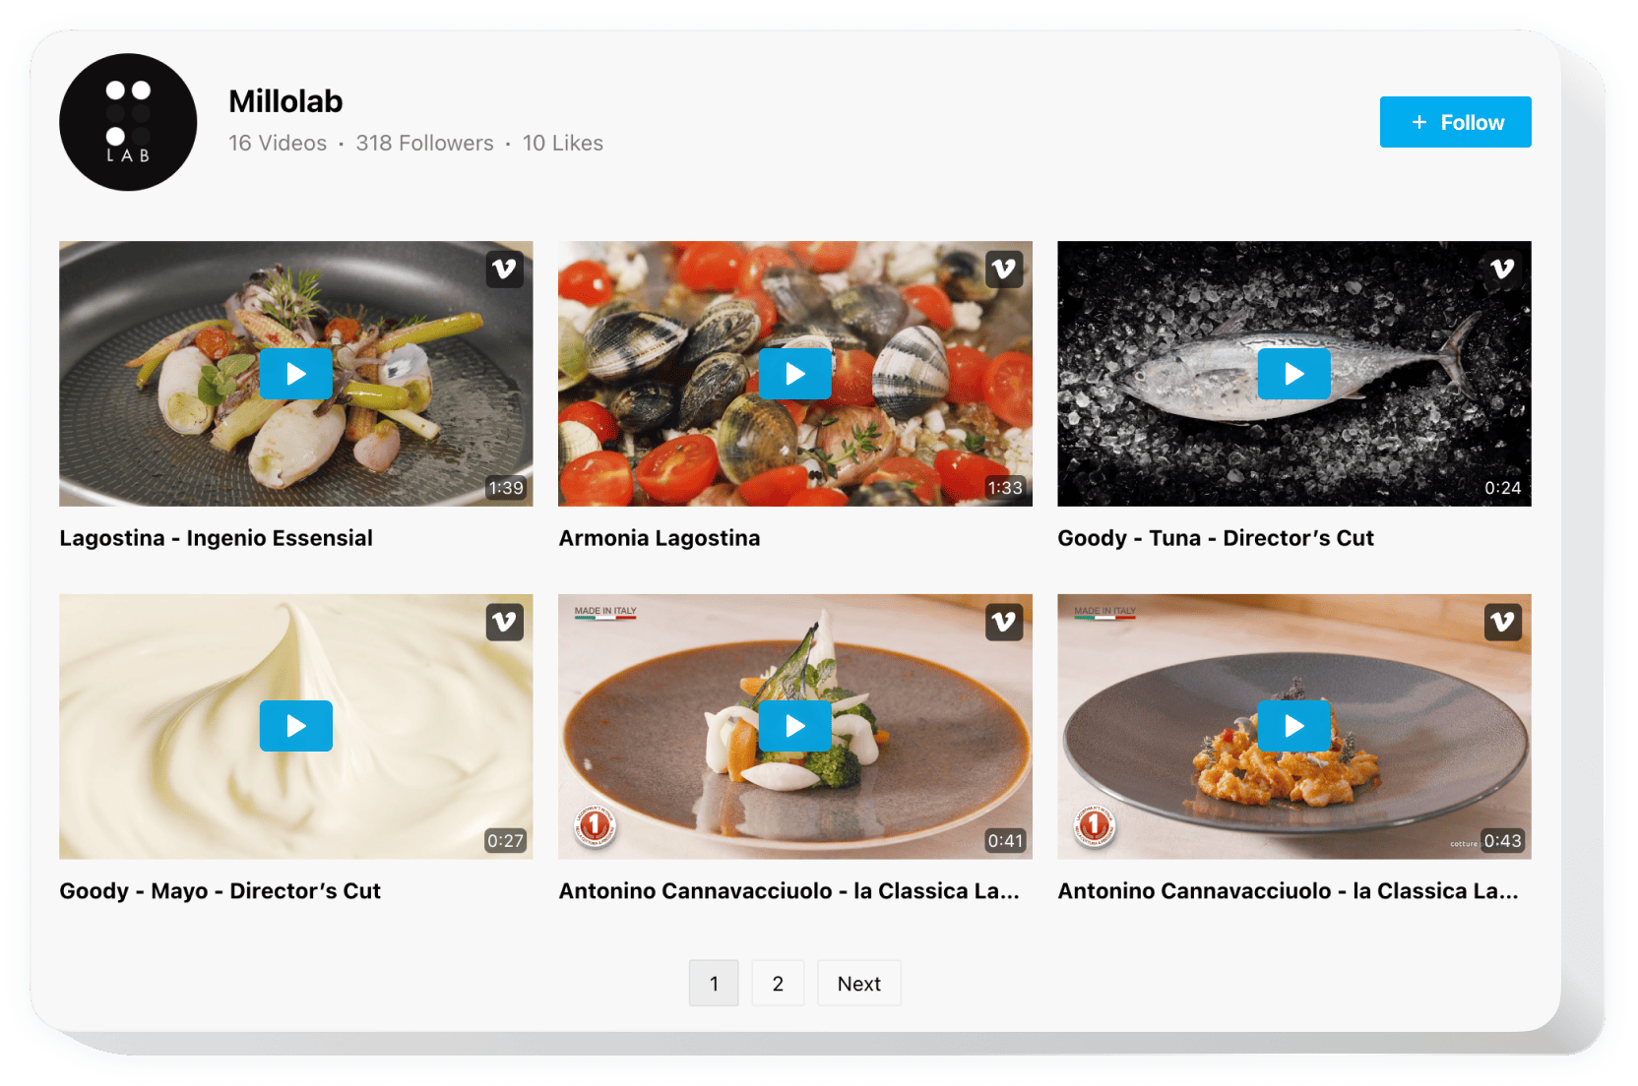Click Vimeo icon on the 0:41 video thumbnail

(1004, 622)
